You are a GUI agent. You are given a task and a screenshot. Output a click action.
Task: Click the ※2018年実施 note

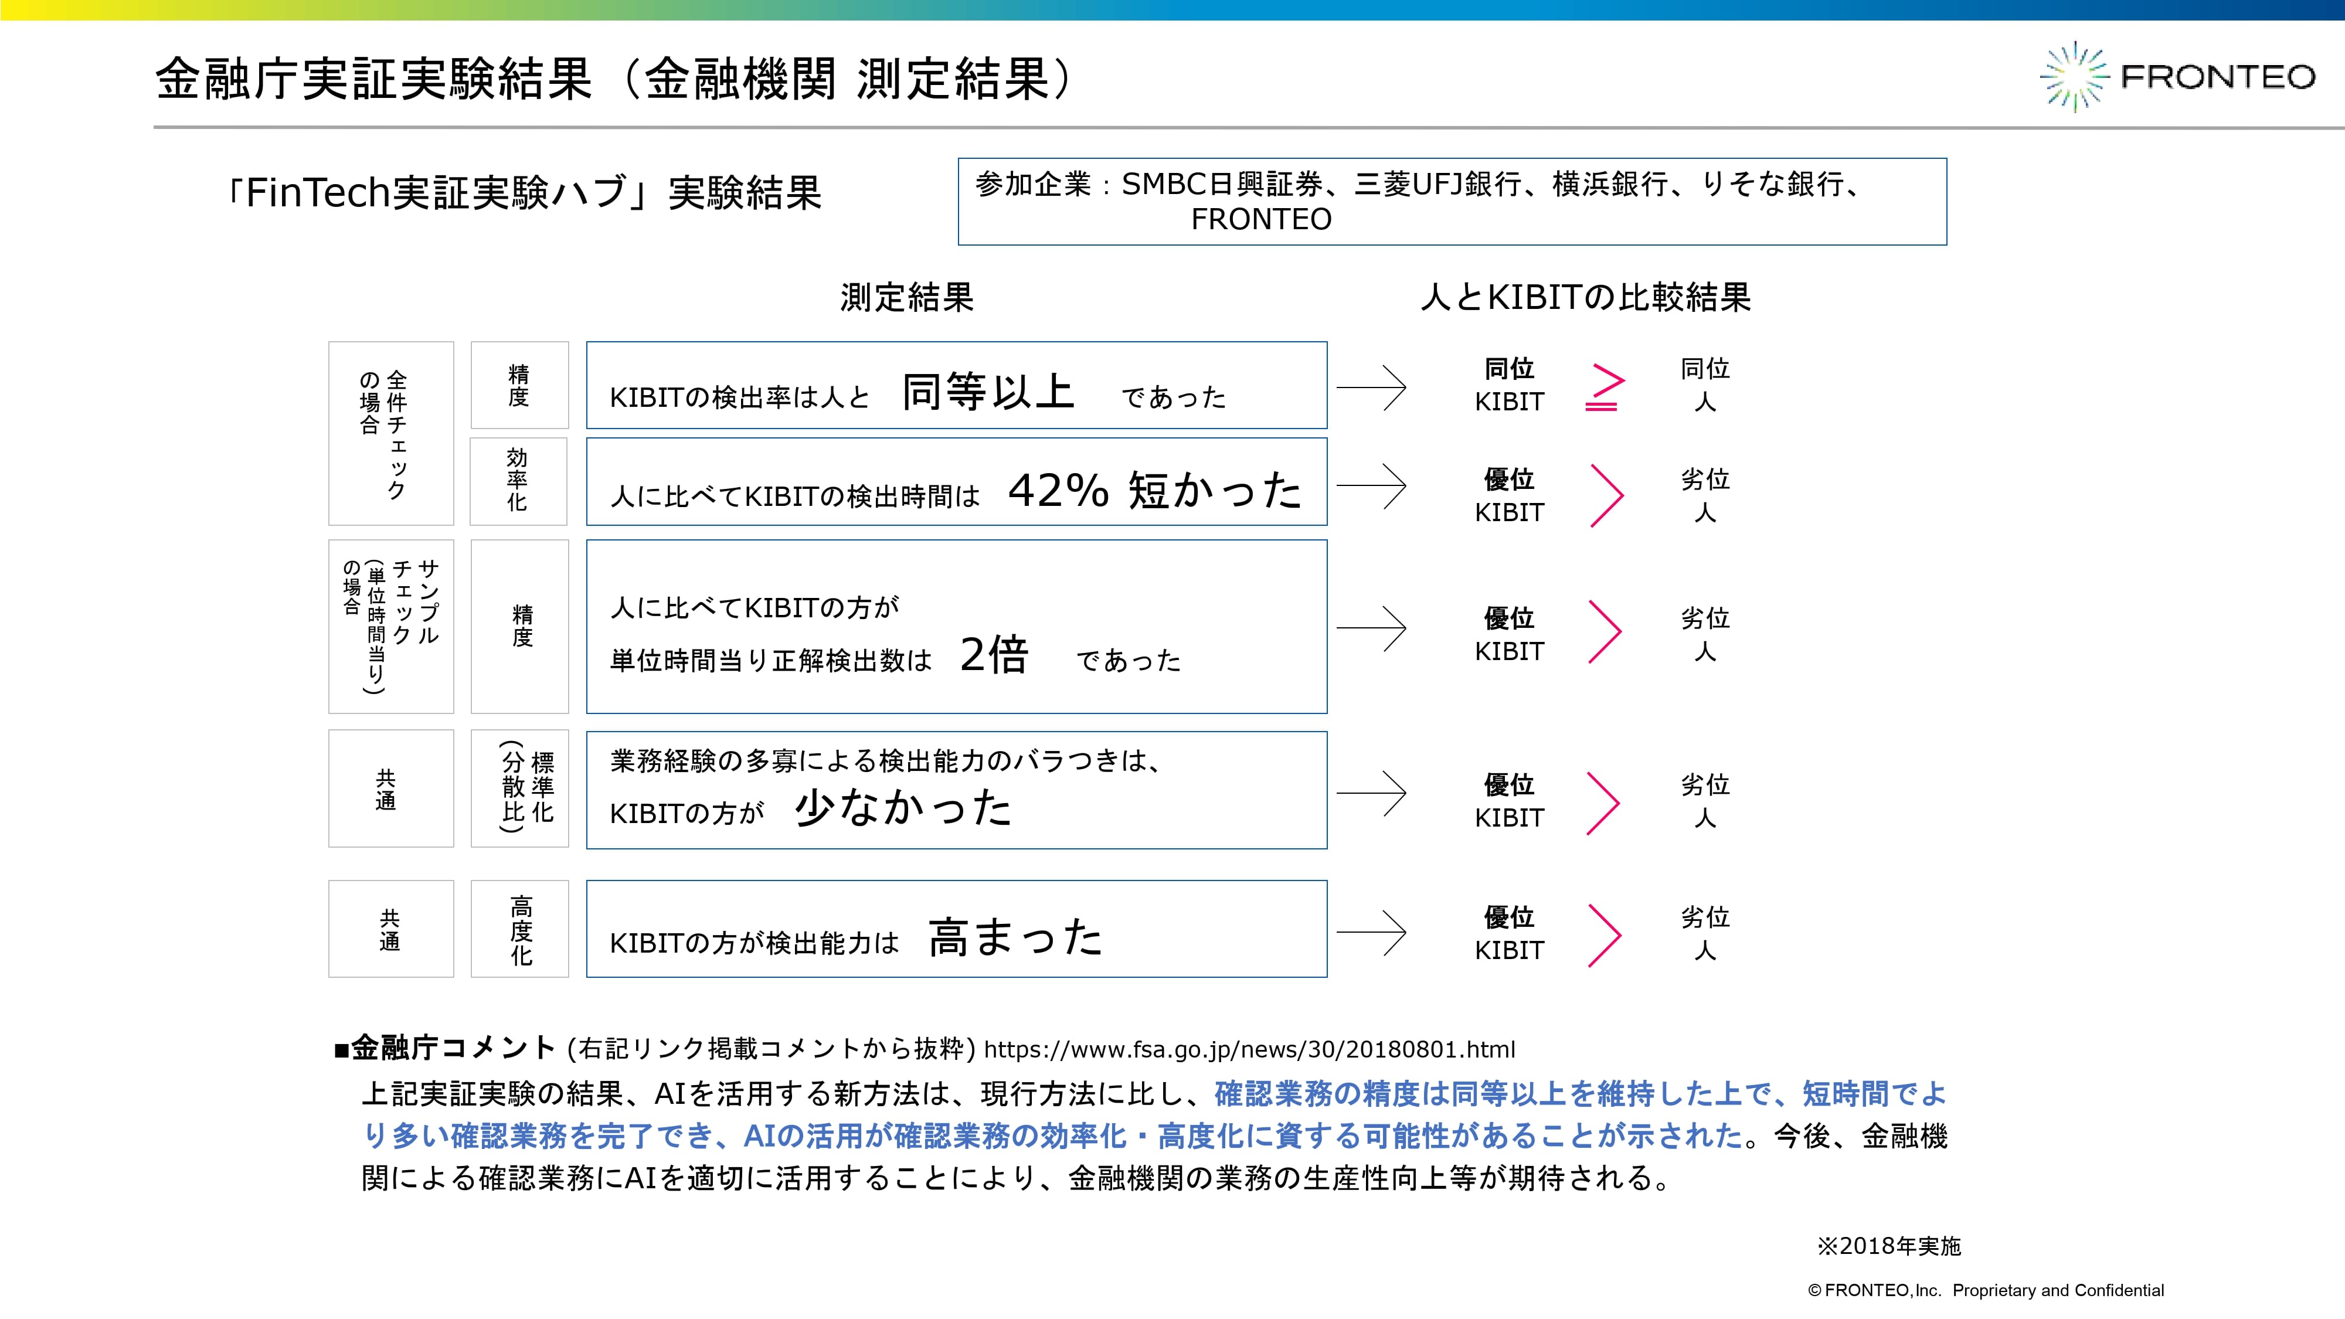[x=1889, y=1246]
